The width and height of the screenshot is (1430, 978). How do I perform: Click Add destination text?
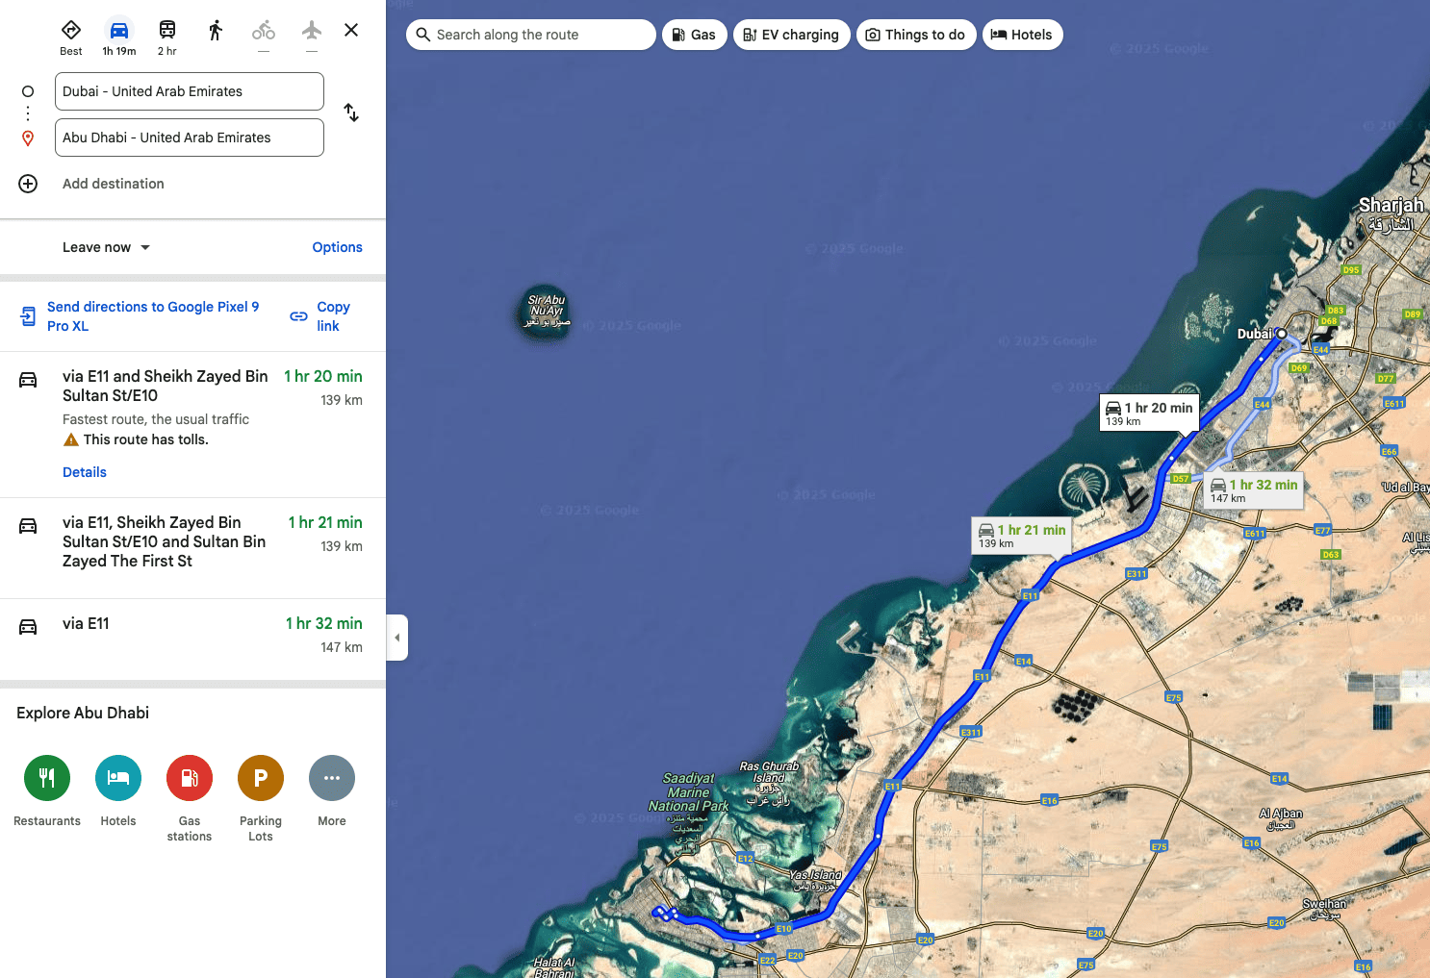point(114,184)
